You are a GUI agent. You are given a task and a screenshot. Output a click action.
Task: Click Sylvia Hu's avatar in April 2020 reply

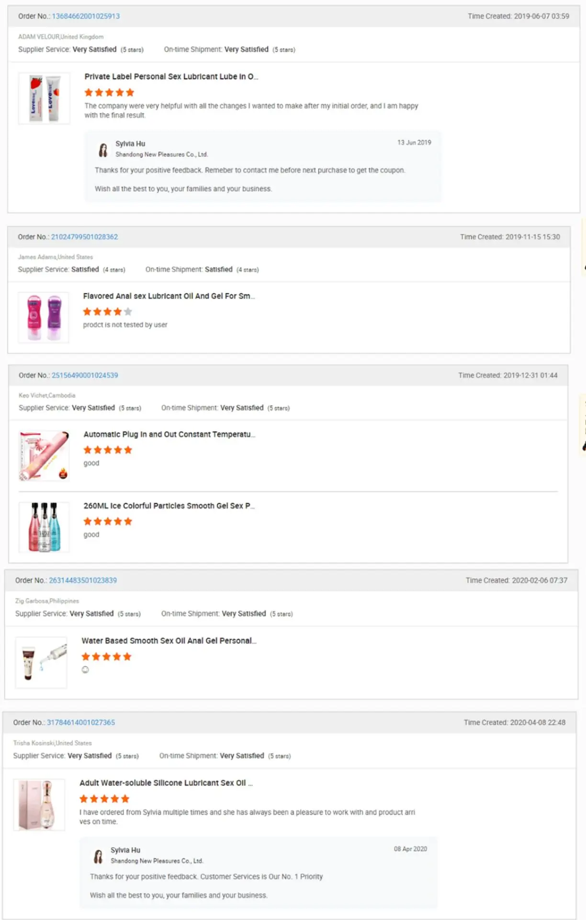tap(98, 856)
